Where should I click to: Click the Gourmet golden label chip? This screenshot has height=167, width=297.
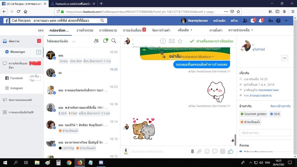point(253,114)
